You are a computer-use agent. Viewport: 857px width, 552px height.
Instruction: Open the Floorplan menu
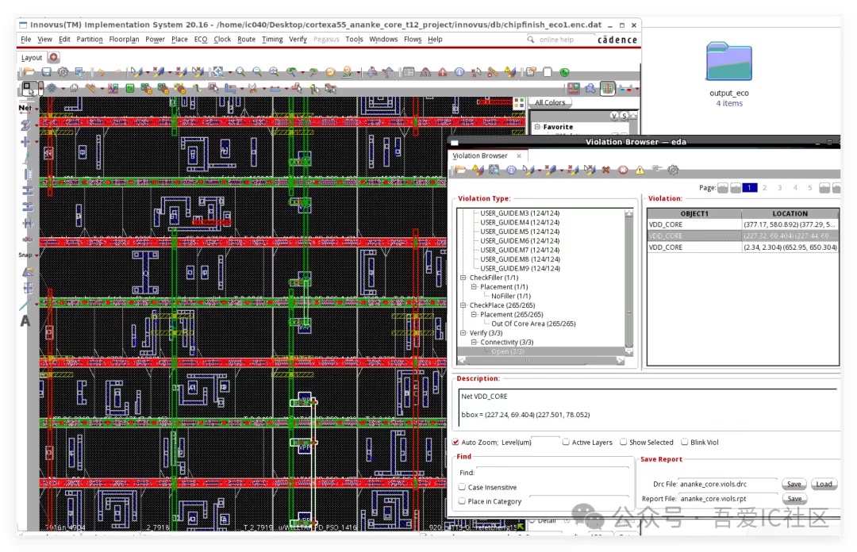(124, 40)
